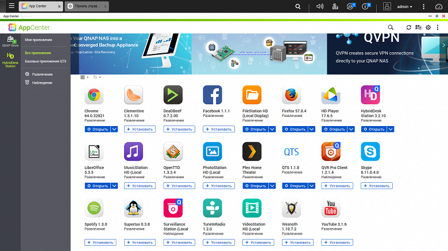Switch to the Панель управления tab

coord(87,6)
